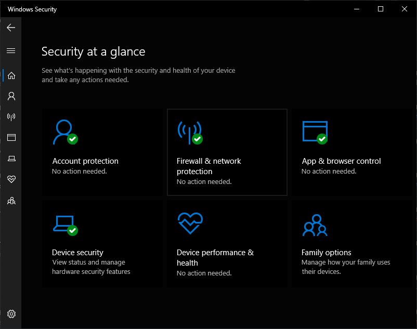This screenshot has height=329, width=417.
Task: Click the large Firewall antenna tile icon
Action: 190,133
